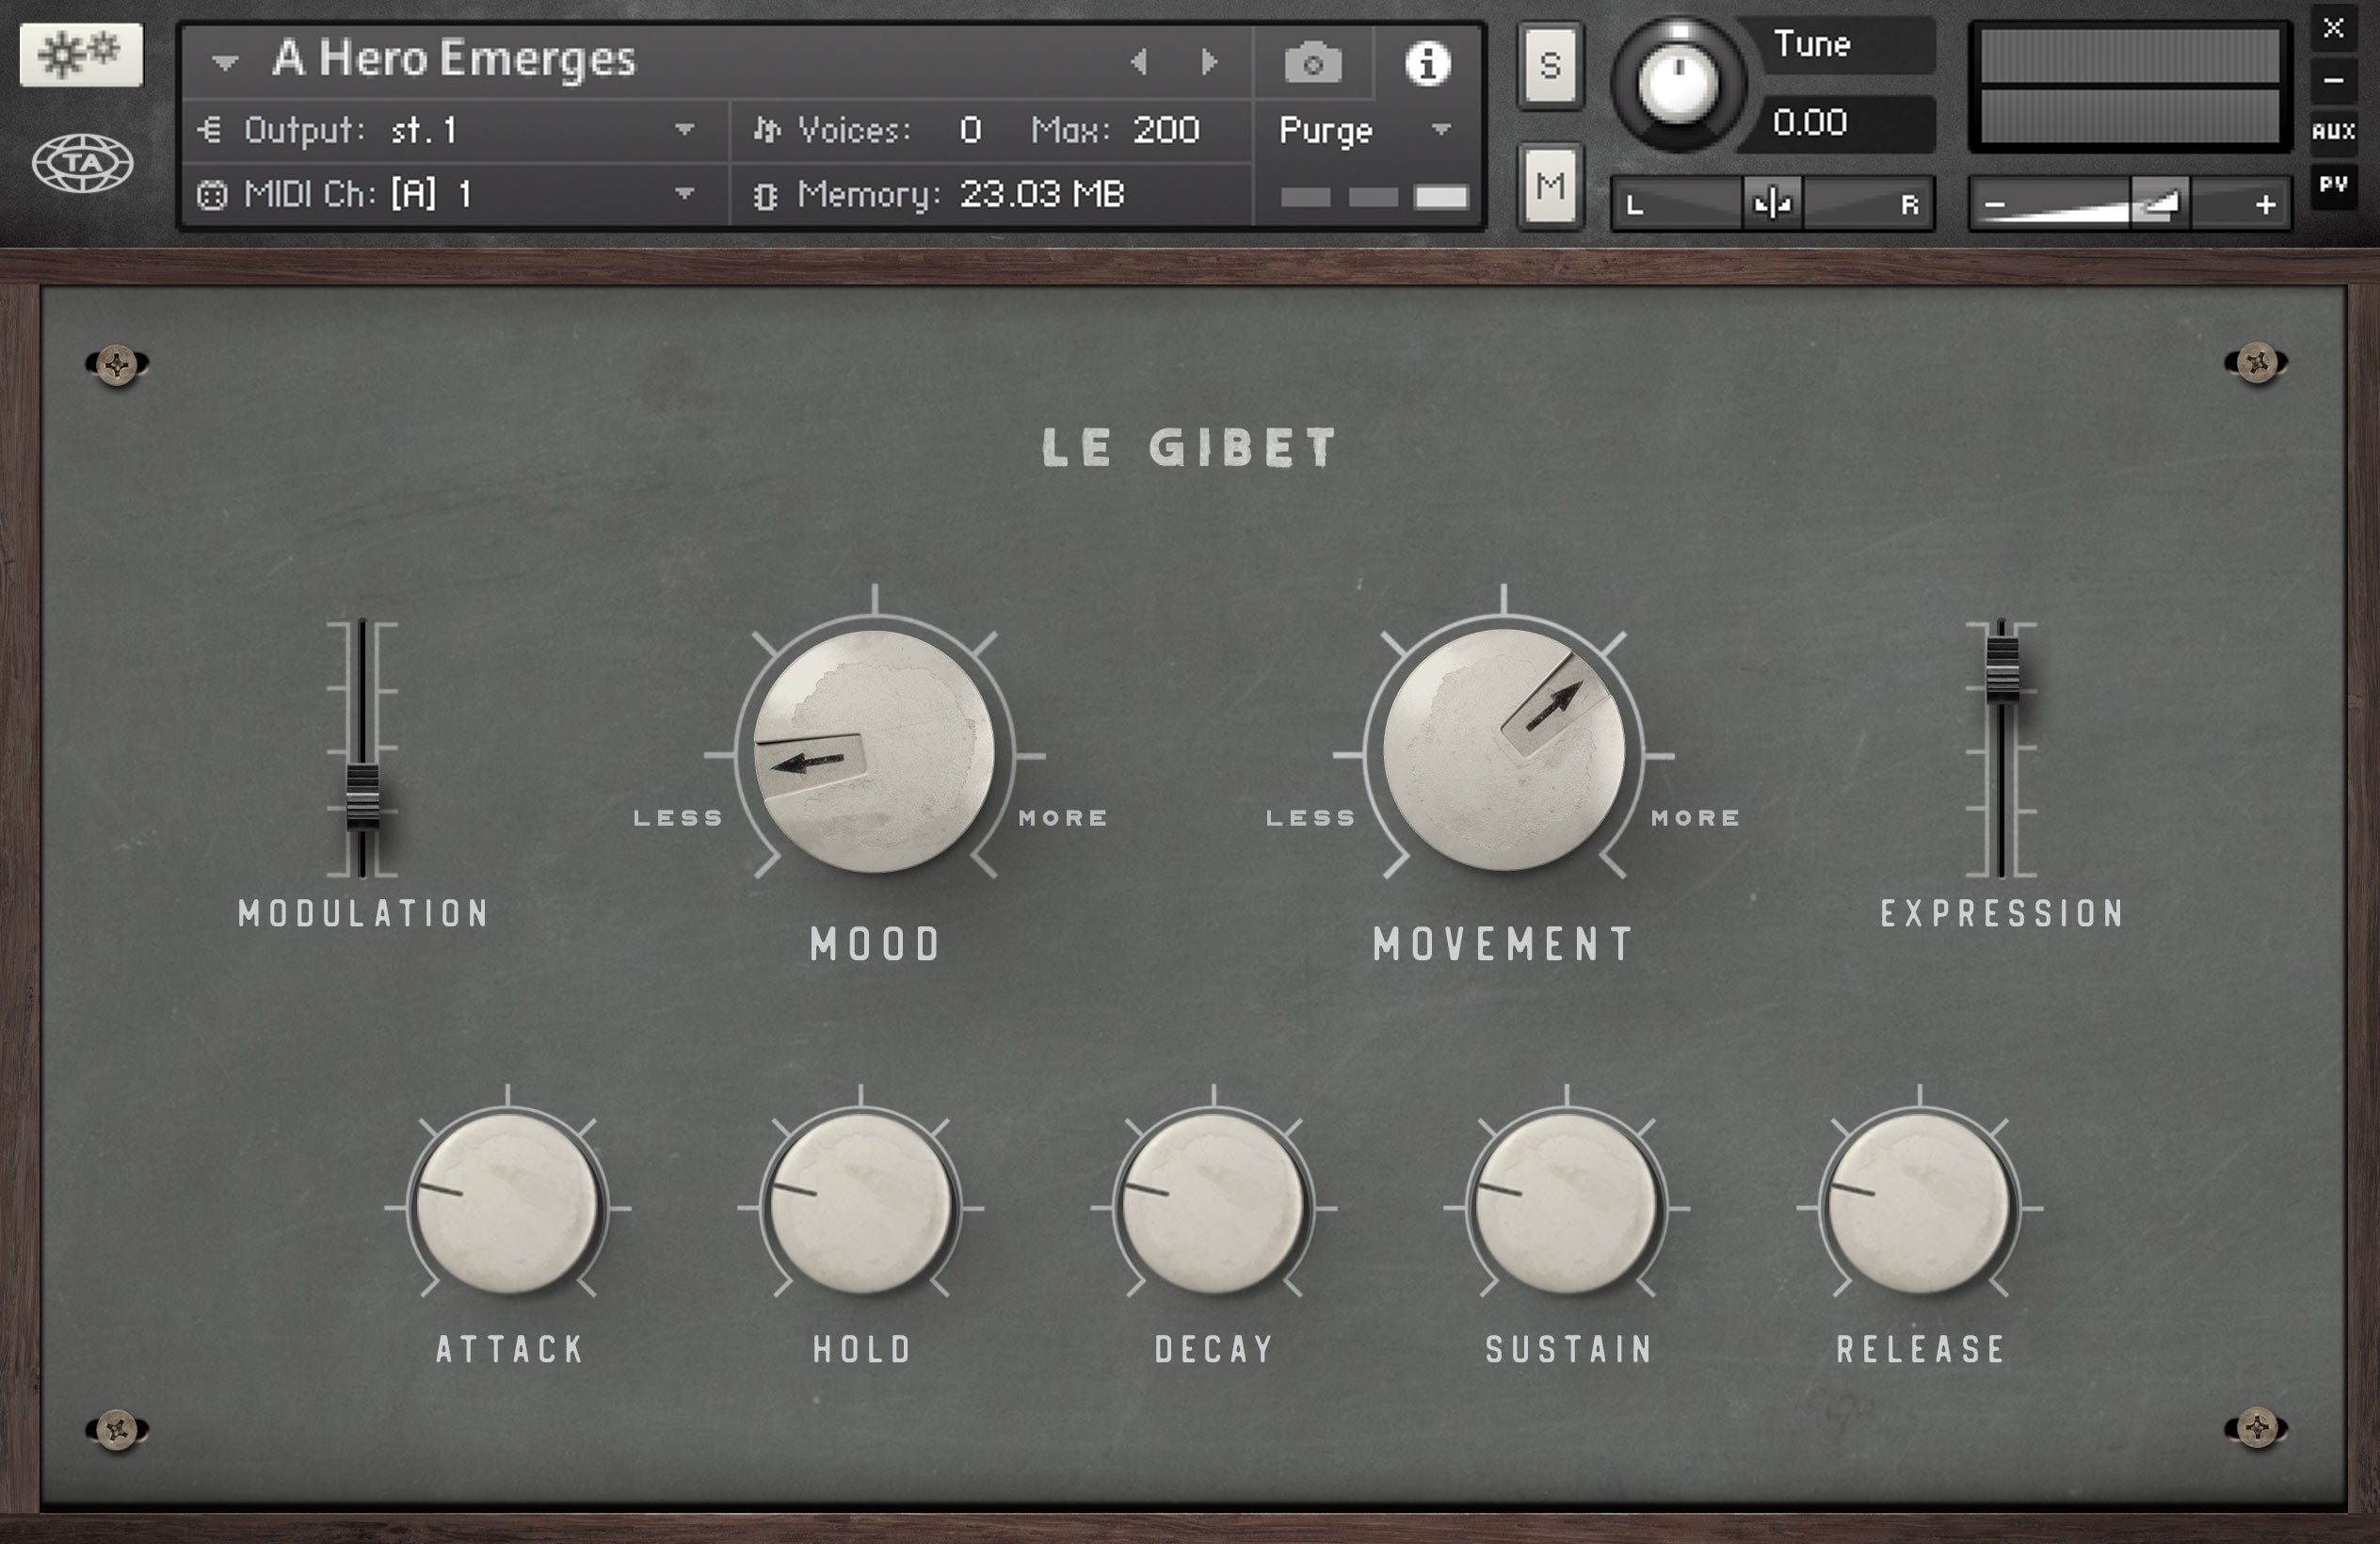Click the volume minus icon

1994,205
